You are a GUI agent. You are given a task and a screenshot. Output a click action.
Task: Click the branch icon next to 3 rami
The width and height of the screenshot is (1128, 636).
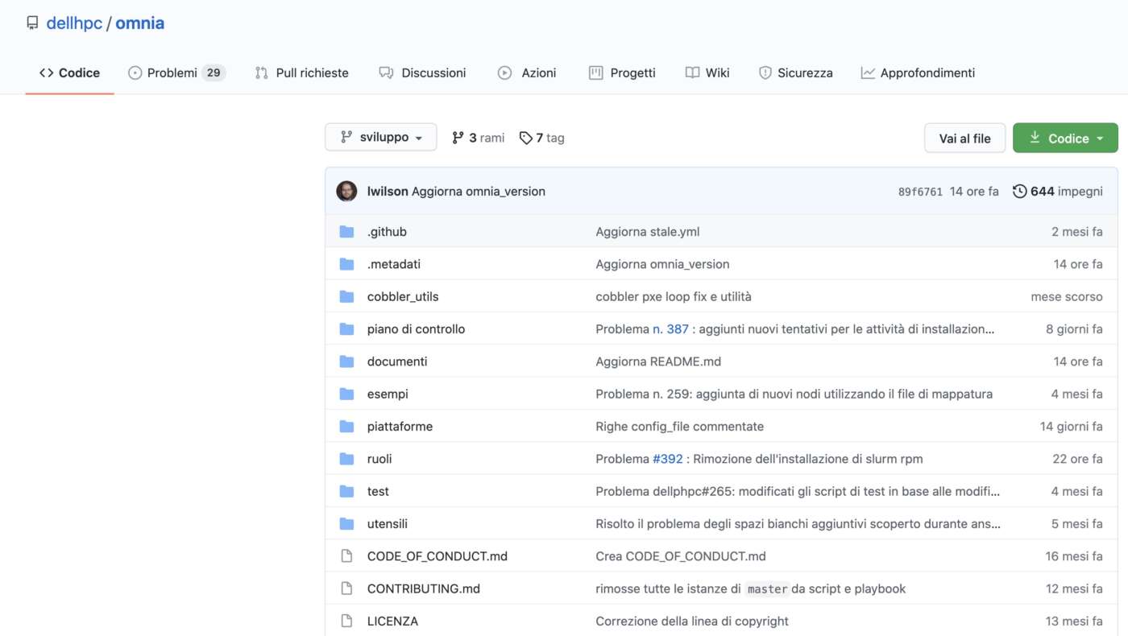coord(458,138)
